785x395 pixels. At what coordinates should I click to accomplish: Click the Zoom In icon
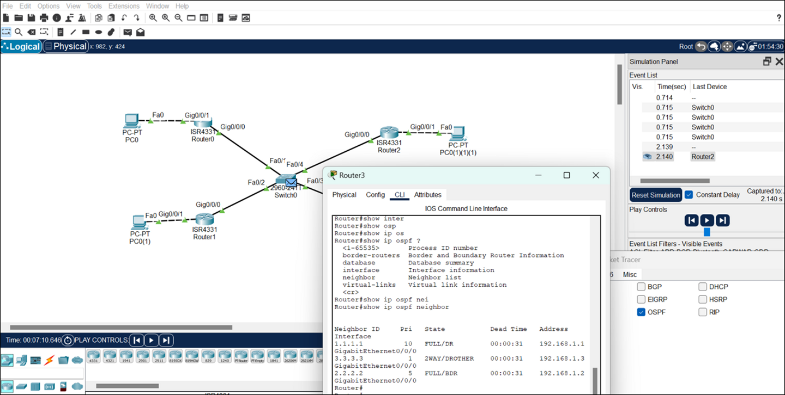pyautogui.click(x=153, y=18)
